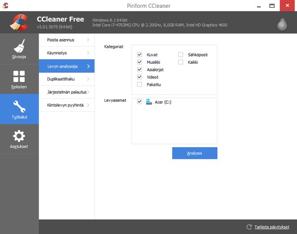The height and width of the screenshot is (234, 297).
Task: Click the Piriform CCleaner window title
Action: tap(148, 6)
